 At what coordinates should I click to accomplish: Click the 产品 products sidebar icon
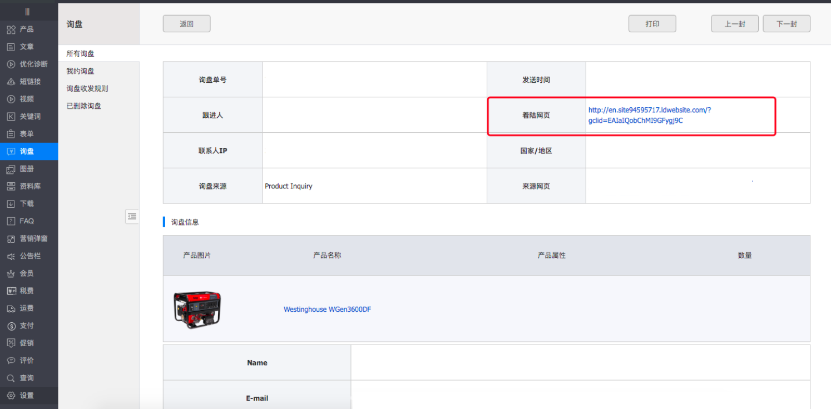tap(11, 29)
